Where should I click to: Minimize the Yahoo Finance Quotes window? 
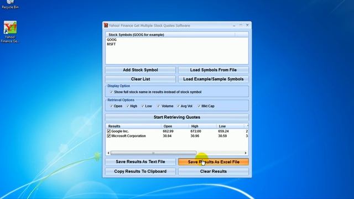coord(234,25)
